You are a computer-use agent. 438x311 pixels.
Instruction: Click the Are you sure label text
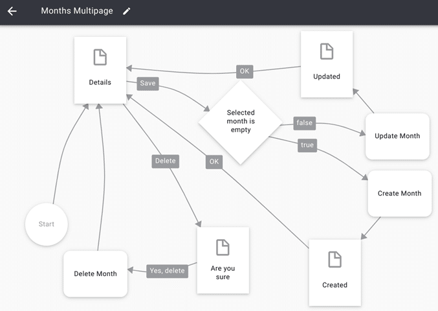[223, 273]
